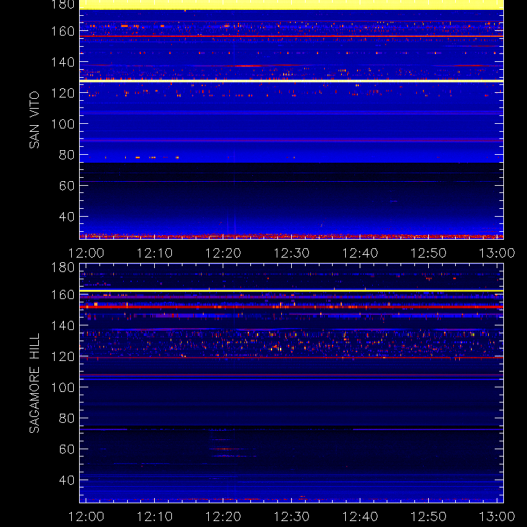Choose the 13:00 time label of Sagamore Hill plot
Image resolution: width=527 pixels, height=527 pixels.
click(x=497, y=516)
